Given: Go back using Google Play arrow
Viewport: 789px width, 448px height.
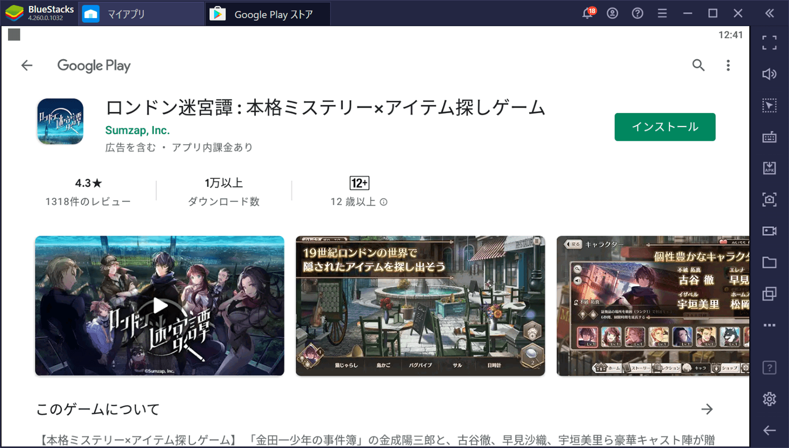Looking at the screenshot, I should tap(27, 66).
